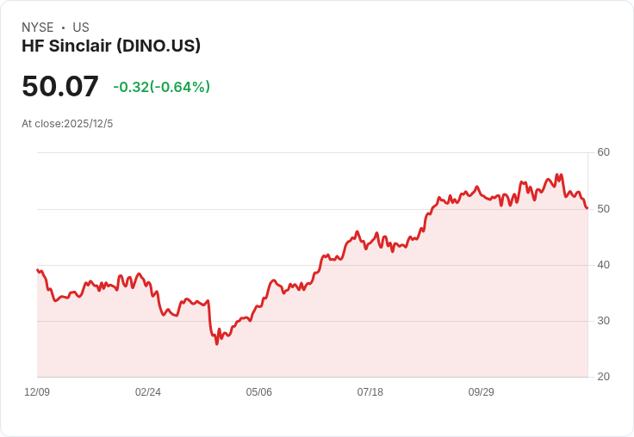Viewport: 634px width, 437px height.
Task: Click the 50.07 closing price
Action: point(60,87)
